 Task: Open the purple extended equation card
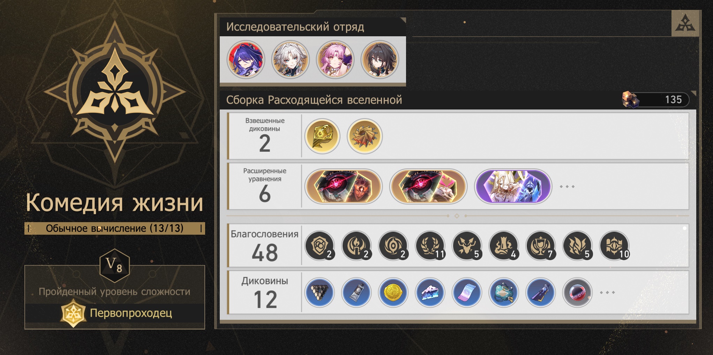tap(513, 187)
